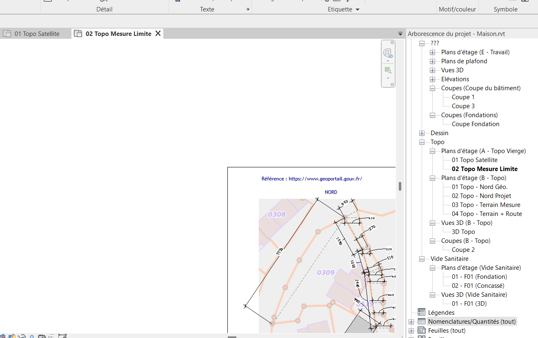Close the 02 Topo Mesure Limite tab
Image resolution: width=538 pixels, height=338 pixels.
point(158,33)
